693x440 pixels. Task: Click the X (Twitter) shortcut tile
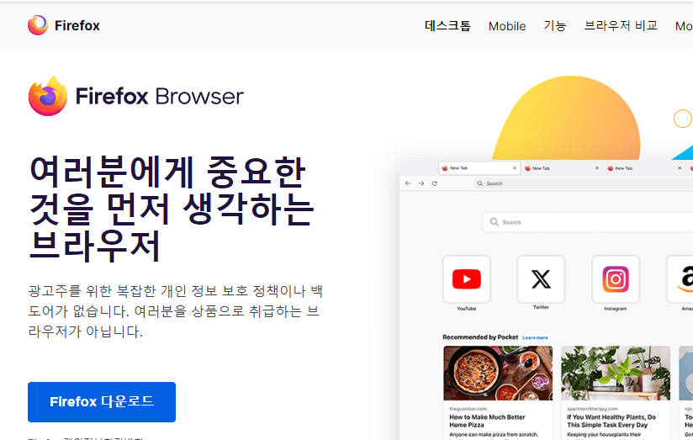(x=541, y=279)
